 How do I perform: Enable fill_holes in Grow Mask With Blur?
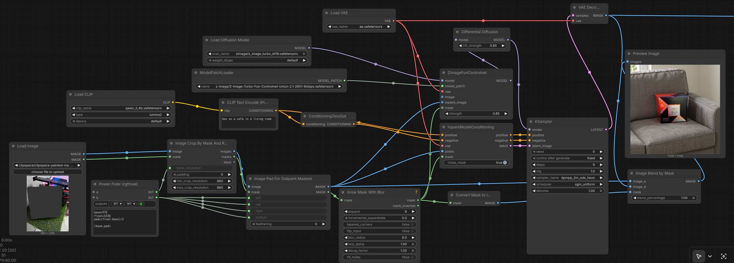pyautogui.click(x=413, y=257)
